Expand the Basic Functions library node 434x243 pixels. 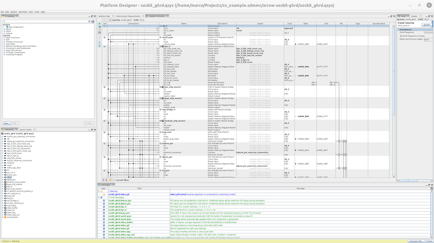pos(4,38)
